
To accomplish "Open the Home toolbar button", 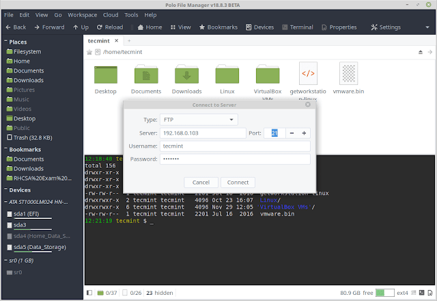I will click(150, 27).
